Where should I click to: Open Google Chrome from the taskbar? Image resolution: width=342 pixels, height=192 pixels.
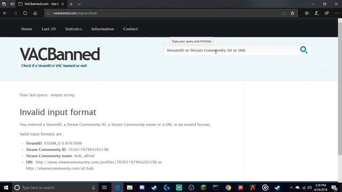228,187
